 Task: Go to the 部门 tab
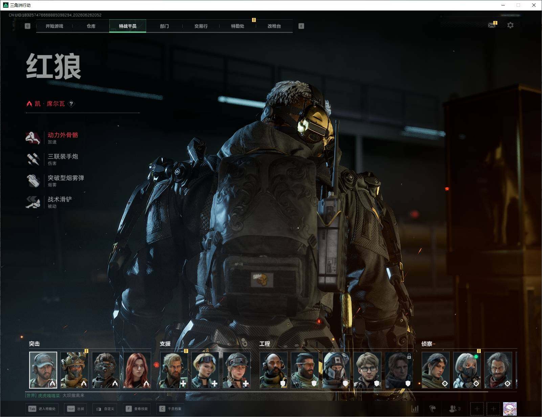click(x=164, y=26)
